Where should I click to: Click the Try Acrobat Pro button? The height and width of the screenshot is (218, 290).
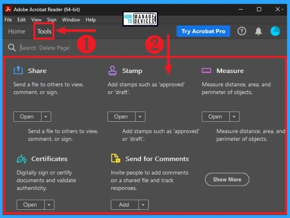(x=203, y=31)
